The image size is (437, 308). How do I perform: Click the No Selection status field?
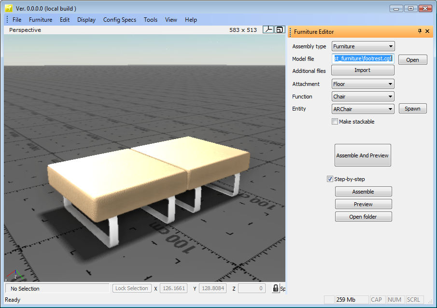(57, 289)
